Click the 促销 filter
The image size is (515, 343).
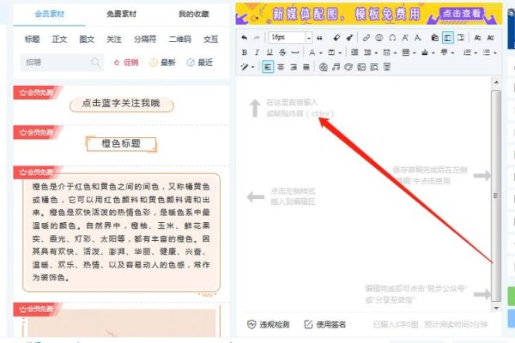(x=126, y=63)
